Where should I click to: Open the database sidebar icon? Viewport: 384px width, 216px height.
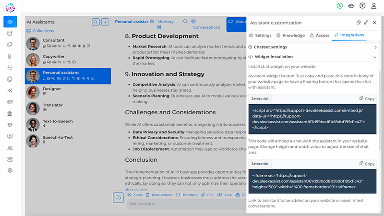[x=10, y=33]
